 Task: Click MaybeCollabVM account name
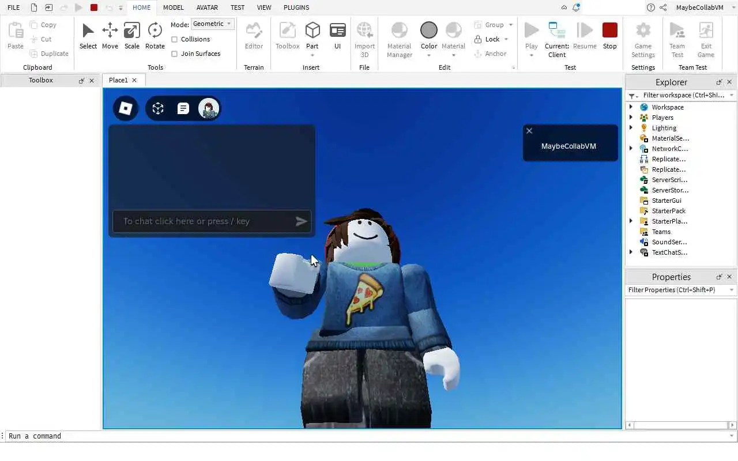(699, 7)
